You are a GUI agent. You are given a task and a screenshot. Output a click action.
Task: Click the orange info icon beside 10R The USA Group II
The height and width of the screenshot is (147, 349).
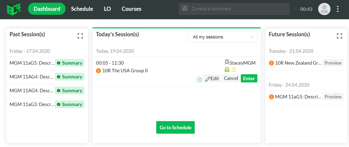click(98, 71)
